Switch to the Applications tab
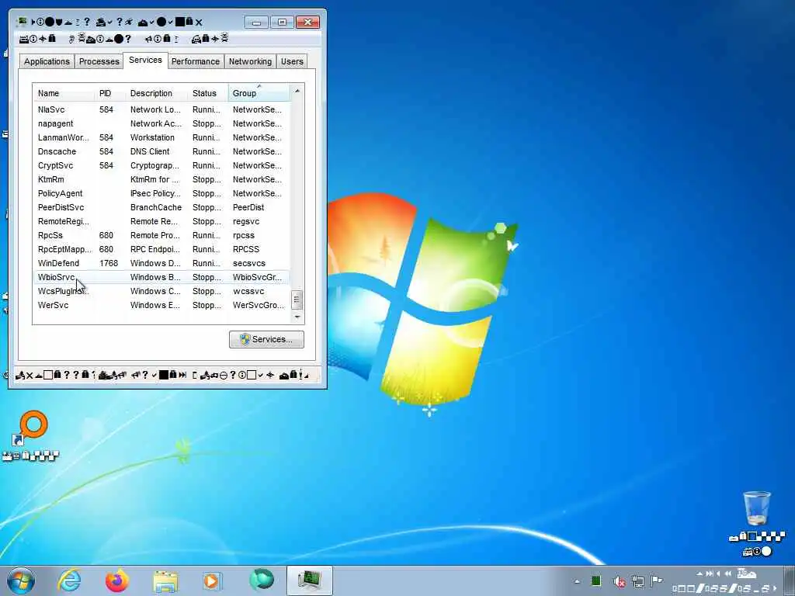 (47, 61)
